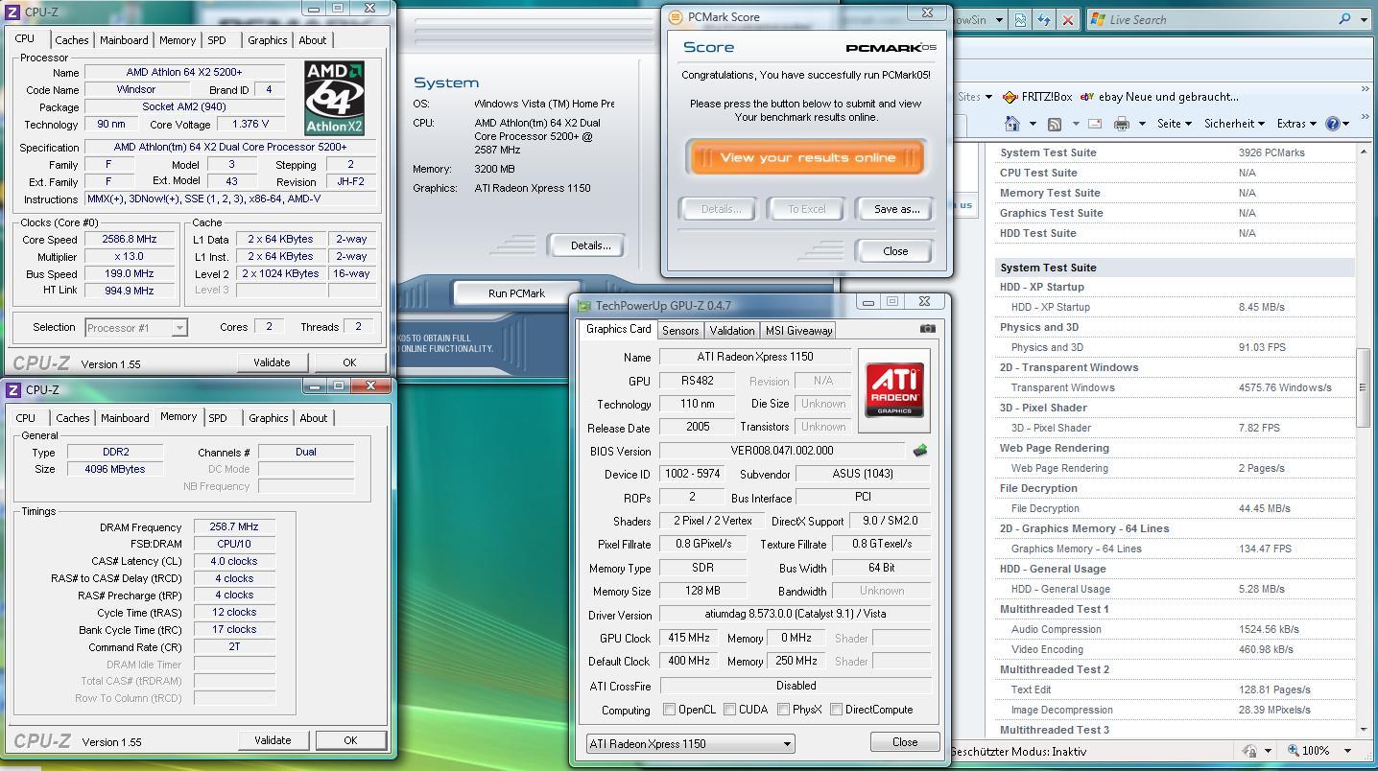This screenshot has height=771, width=1378.
Task: Click OK in CPU-Z Memory window
Action: 350,740
